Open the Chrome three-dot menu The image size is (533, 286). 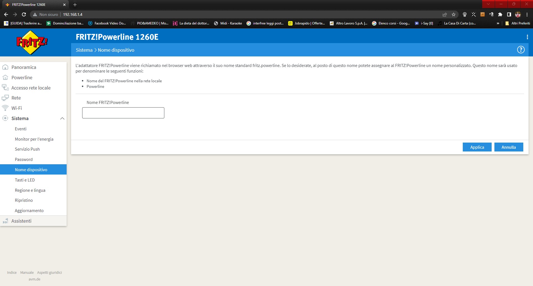coord(527,14)
